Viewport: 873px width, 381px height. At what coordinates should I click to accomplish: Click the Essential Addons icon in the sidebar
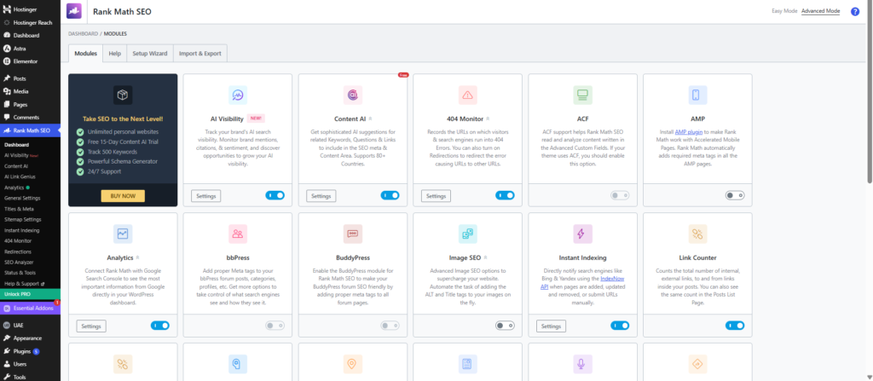(x=7, y=308)
